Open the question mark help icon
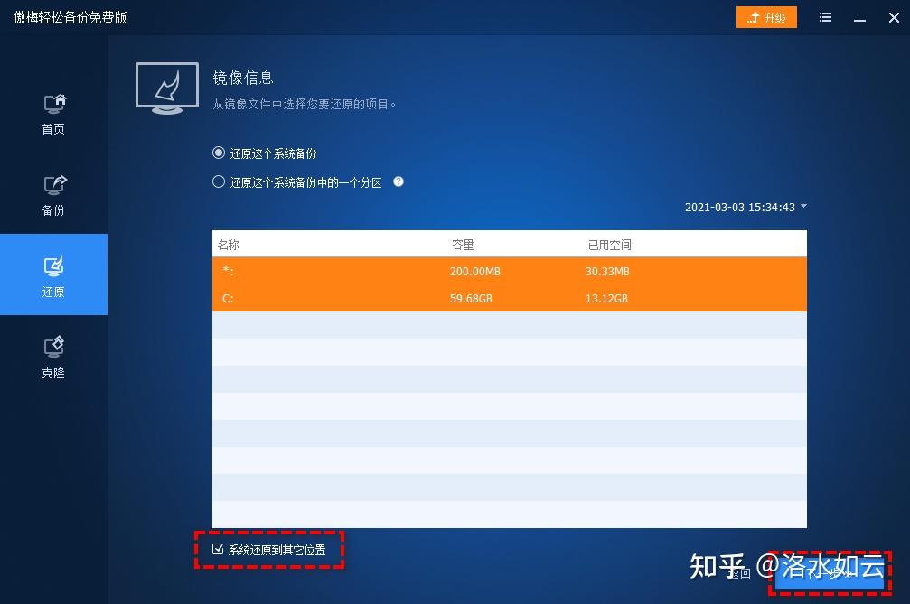The image size is (910, 604). point(399,181)
